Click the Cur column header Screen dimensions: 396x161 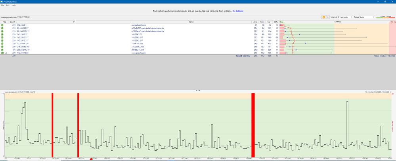[269, 22]
